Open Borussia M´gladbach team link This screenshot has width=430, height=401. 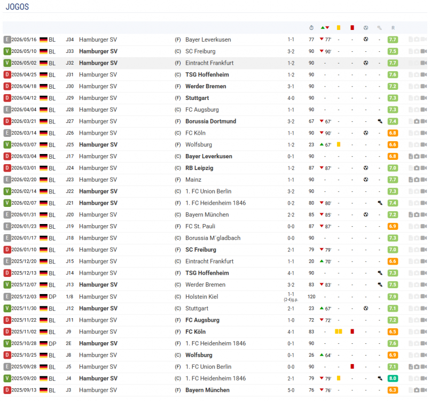213,238
